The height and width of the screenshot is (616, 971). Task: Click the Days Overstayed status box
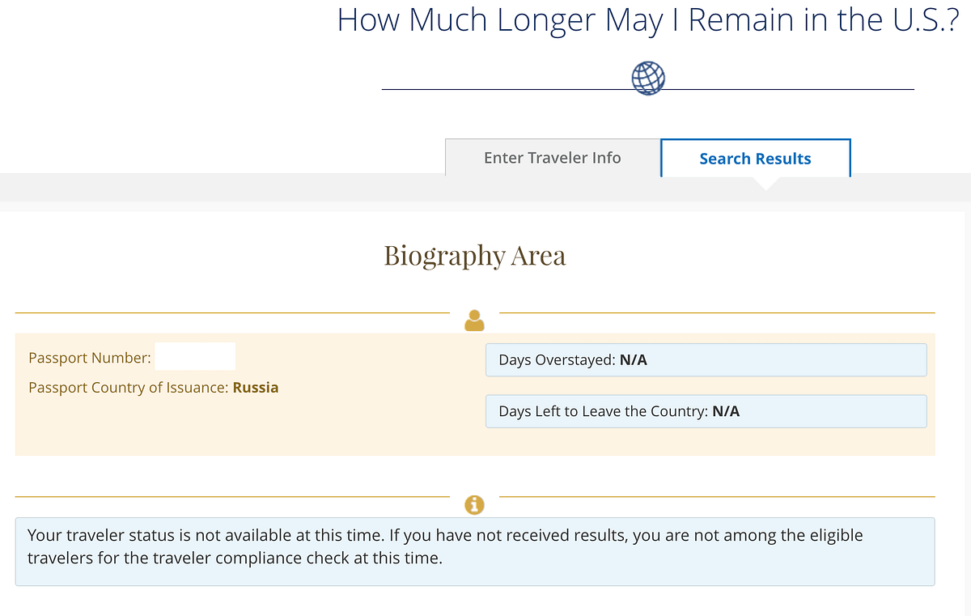pyautogui.click(x=706, y=360)
